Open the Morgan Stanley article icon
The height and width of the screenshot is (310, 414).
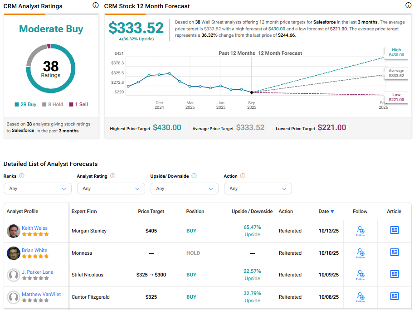point(395,230)
